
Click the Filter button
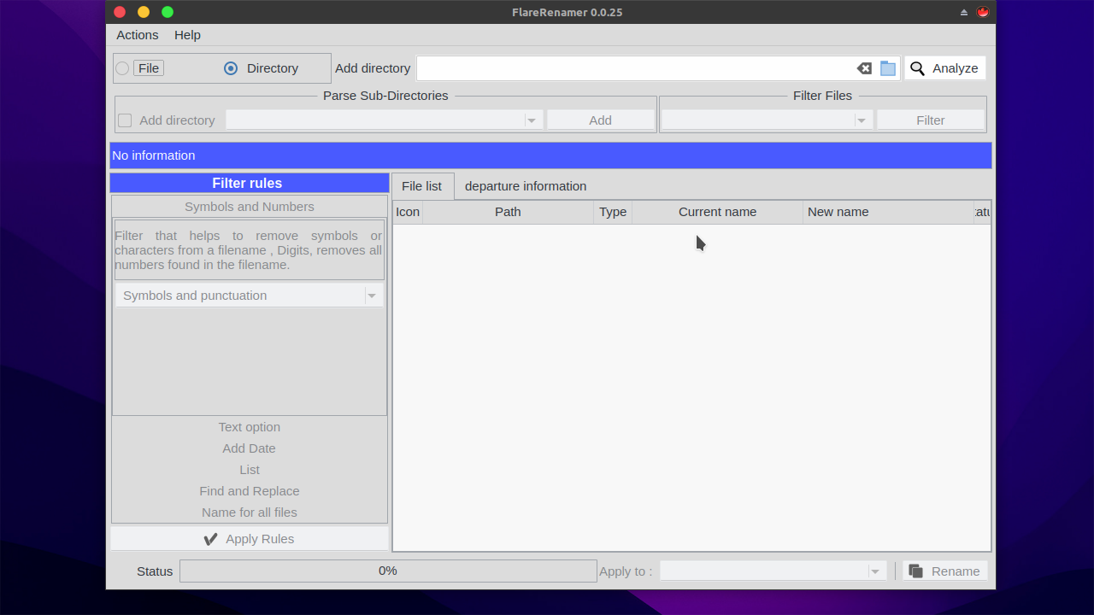pyautogui.click(x=931, y=120)
